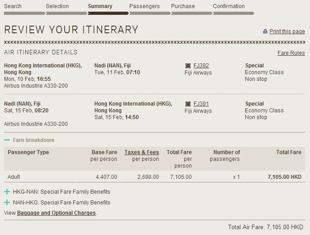Click the printer icon beside Print this page
The height and width of the screenshot is (235, 310).
[265, 31]
